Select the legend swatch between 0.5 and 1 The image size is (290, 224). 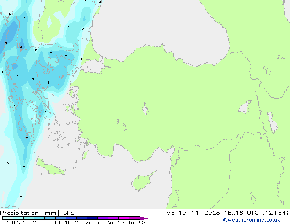tap(18, 218)
